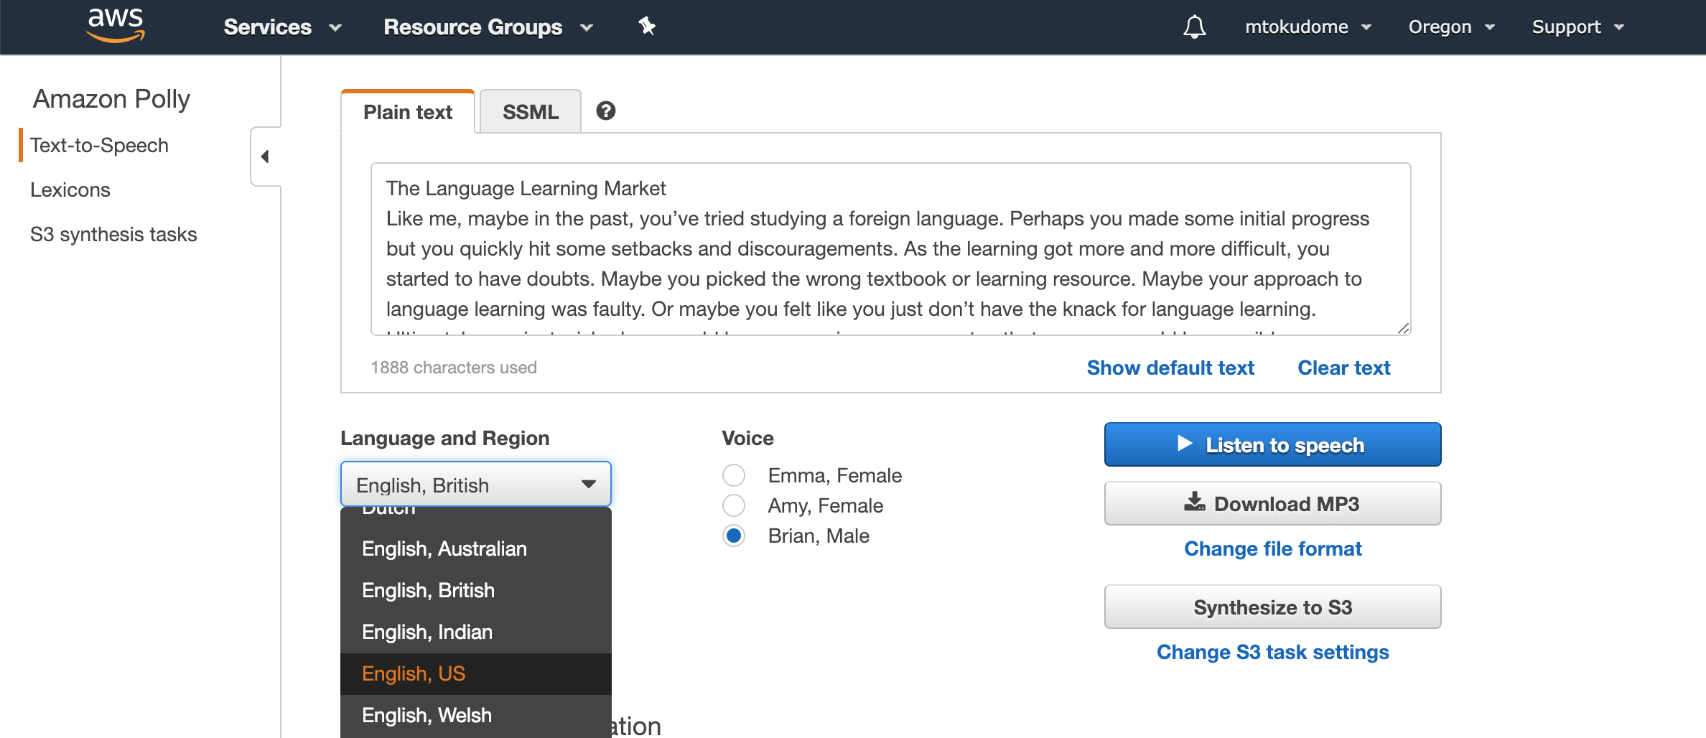Click the 1888 characters used counter
Viewport: 1706px width, 738px height.
[454, 368]
